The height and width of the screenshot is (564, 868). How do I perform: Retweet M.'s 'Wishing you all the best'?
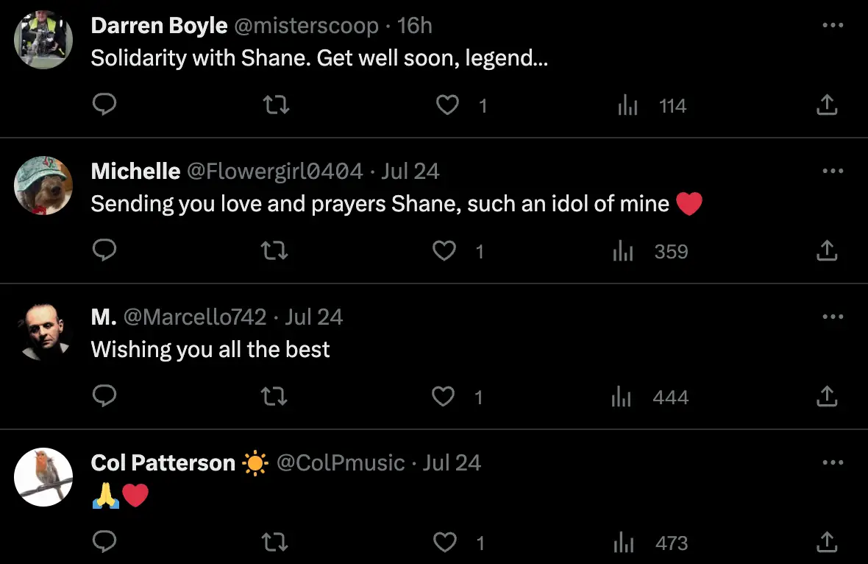274,397
